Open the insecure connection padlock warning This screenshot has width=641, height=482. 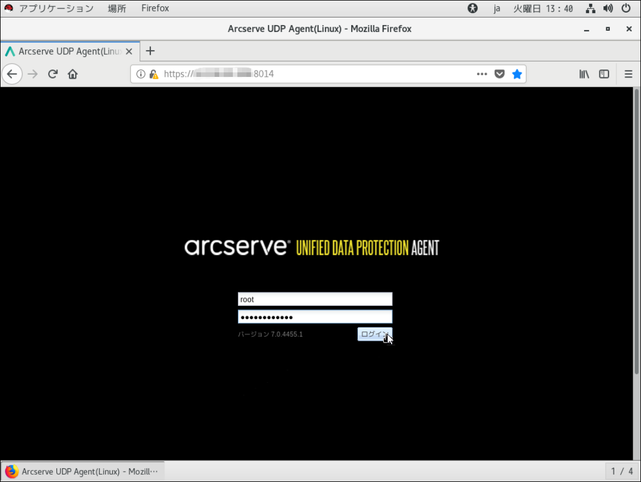point(154,74)
